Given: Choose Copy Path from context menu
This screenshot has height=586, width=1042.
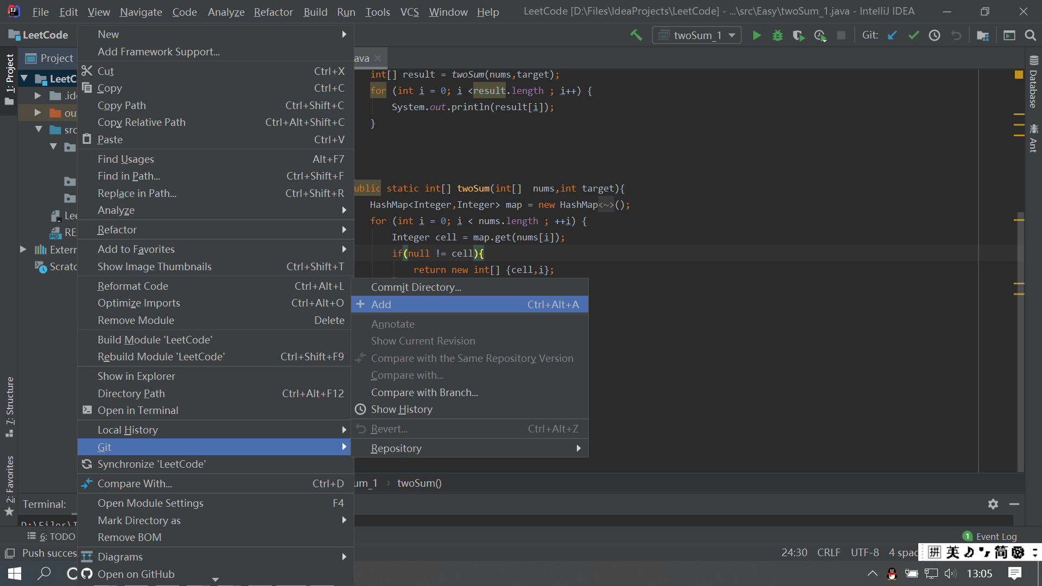Looking at the screenshot, I should point(215,105).
